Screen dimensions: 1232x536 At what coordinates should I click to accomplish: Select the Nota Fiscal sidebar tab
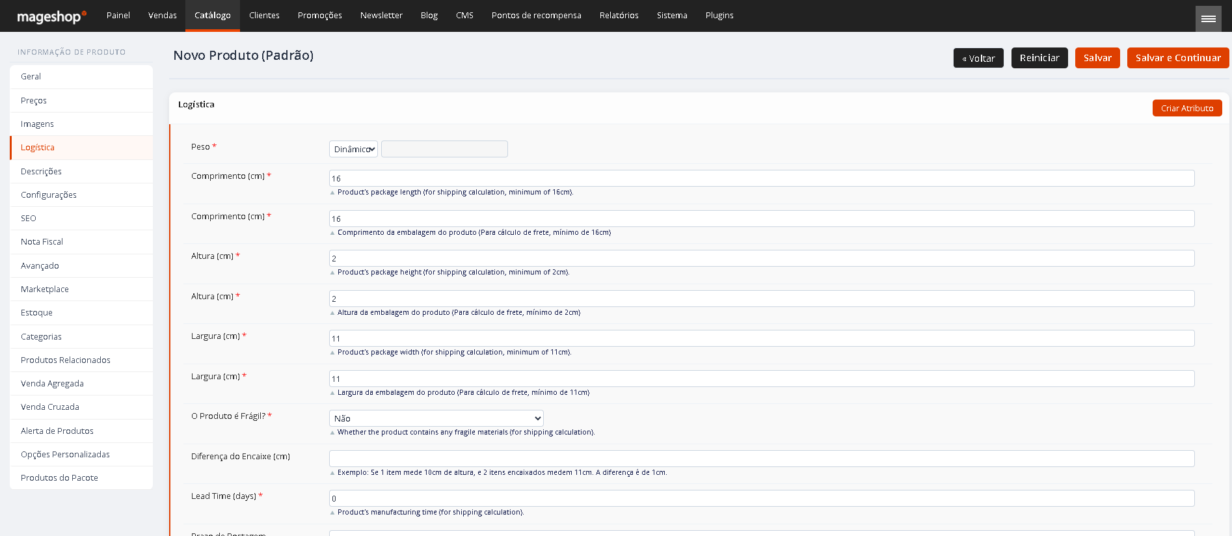[81, 241]
